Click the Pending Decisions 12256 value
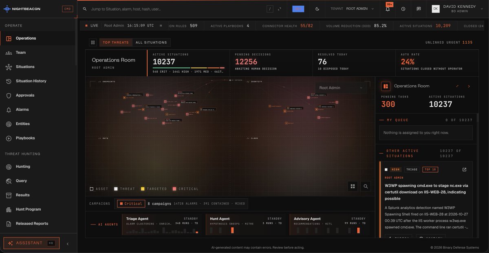 pyautogui.click(x=246, y=62)
